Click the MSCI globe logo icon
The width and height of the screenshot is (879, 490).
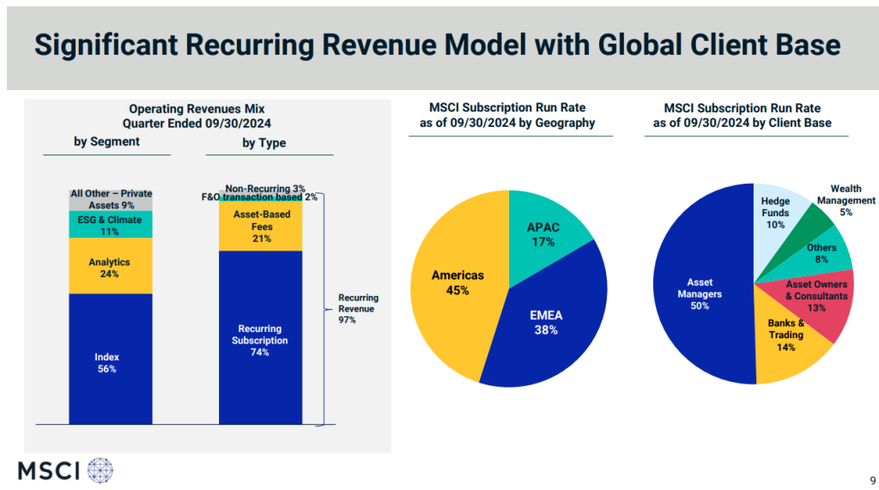coord(100,469)
